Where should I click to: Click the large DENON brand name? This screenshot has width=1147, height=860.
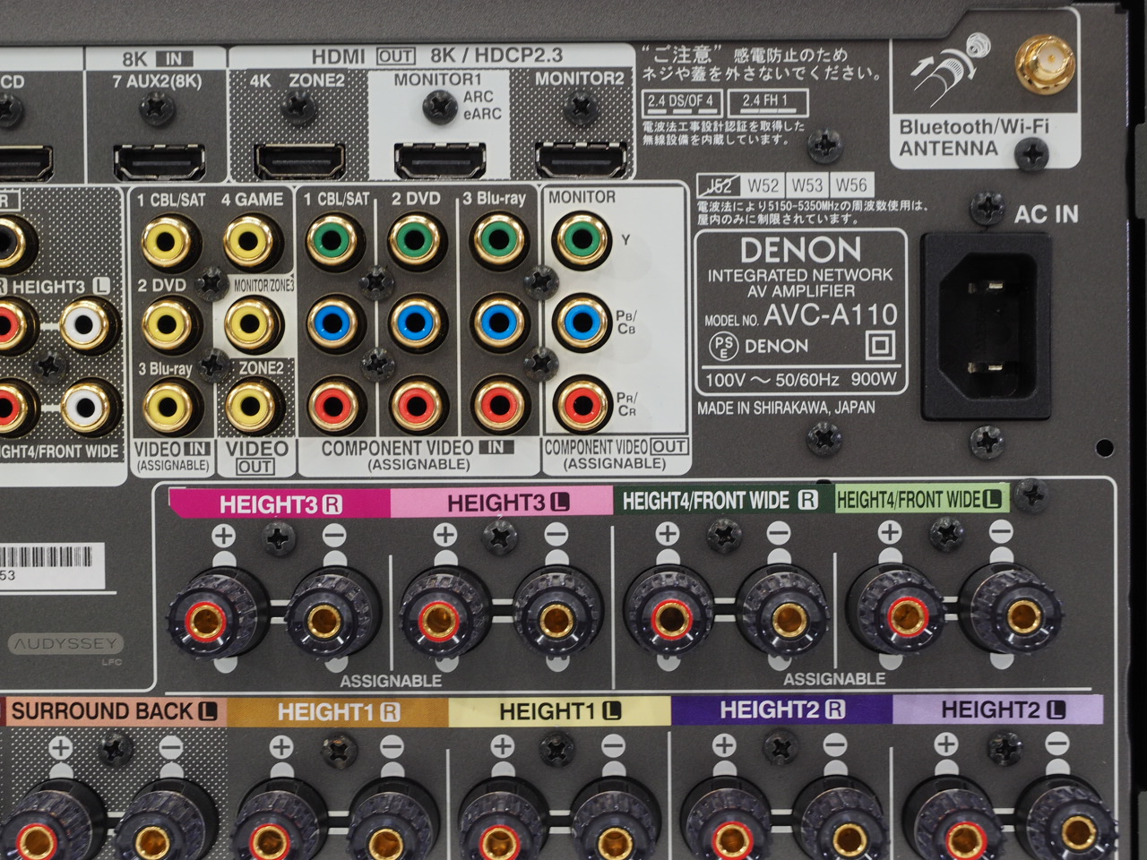click(x=800, y=249)
